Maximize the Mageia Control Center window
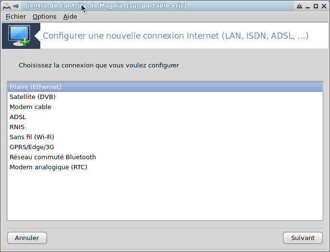The height and width of the screenshot is (252, 330). 316,6
